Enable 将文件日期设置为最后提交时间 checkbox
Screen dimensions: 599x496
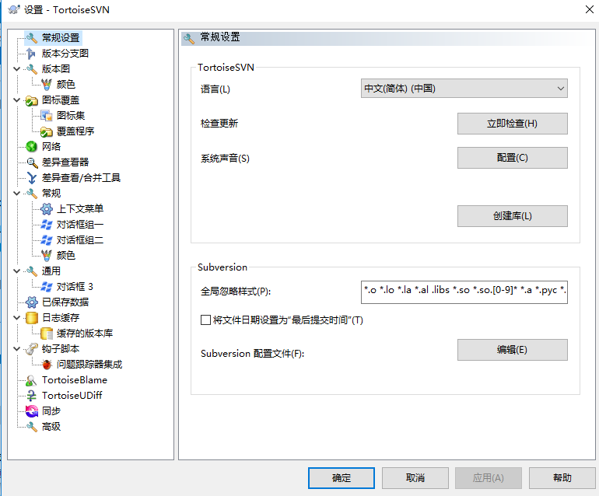205,320
